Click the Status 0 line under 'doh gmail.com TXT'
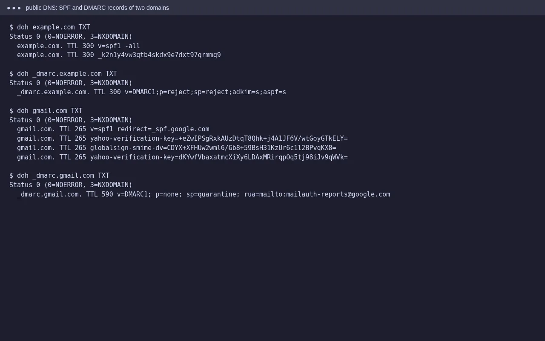 [x=71, y=120]
